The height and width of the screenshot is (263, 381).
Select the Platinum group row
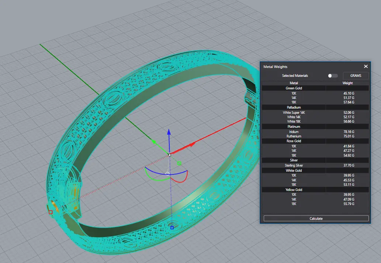[x=315, y=126]
